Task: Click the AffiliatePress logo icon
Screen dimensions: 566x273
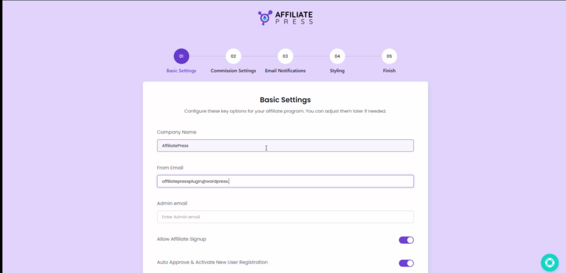Action: [x=265, y=17]
